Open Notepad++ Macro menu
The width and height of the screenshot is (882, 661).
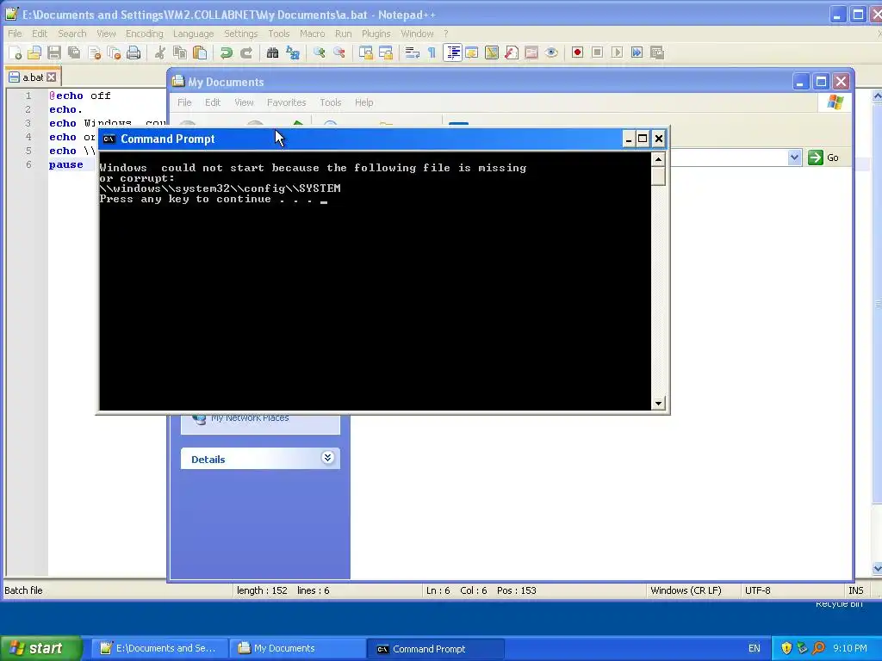click(x=312, y=34)
